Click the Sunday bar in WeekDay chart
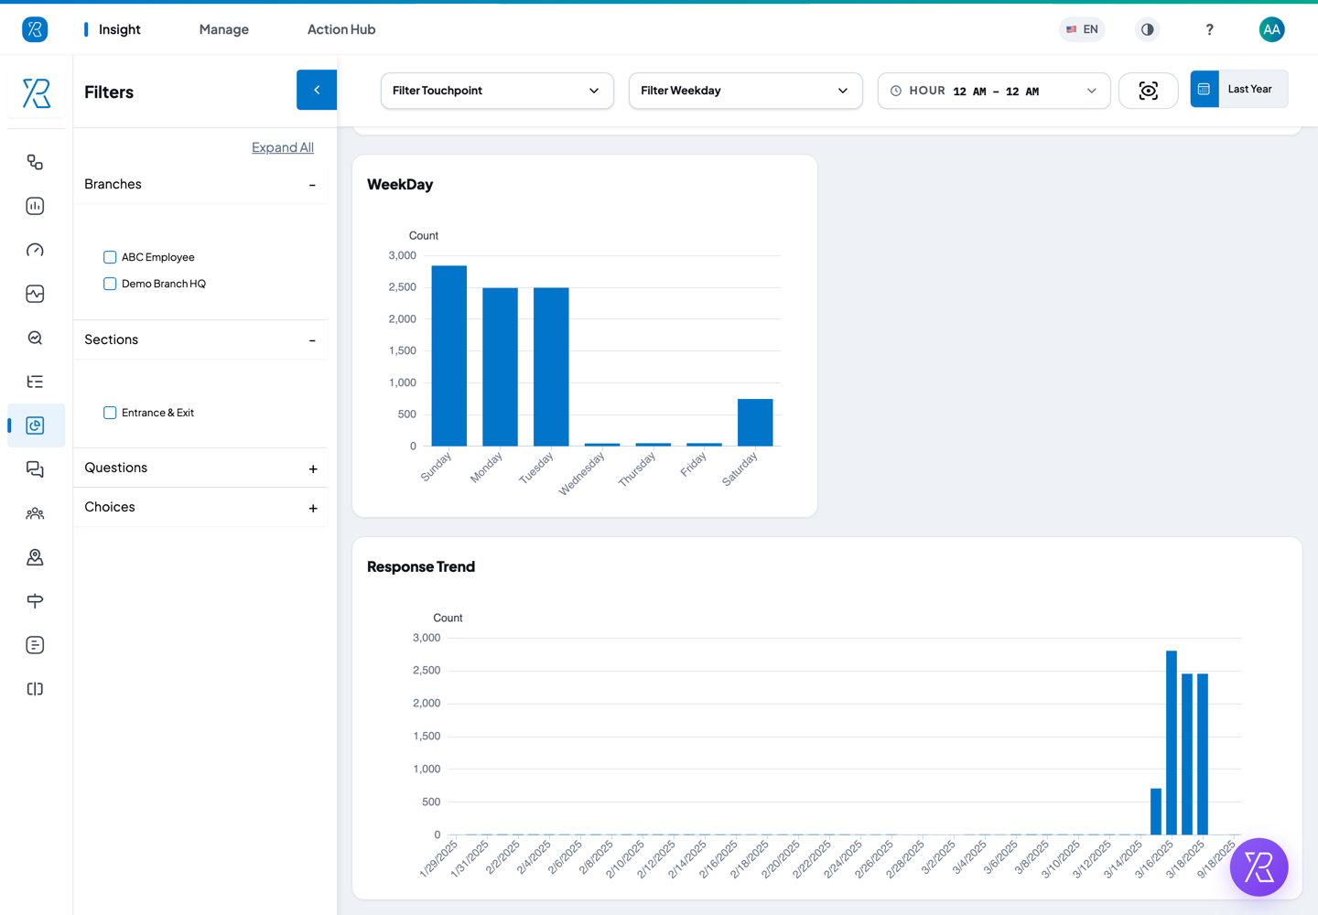The image size is (1318, 915). coord(449,356)
